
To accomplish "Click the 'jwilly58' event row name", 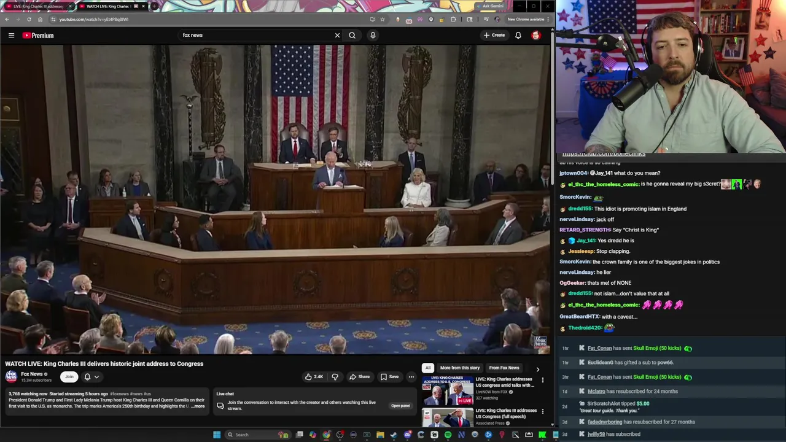I will click(x=596, y=434).
